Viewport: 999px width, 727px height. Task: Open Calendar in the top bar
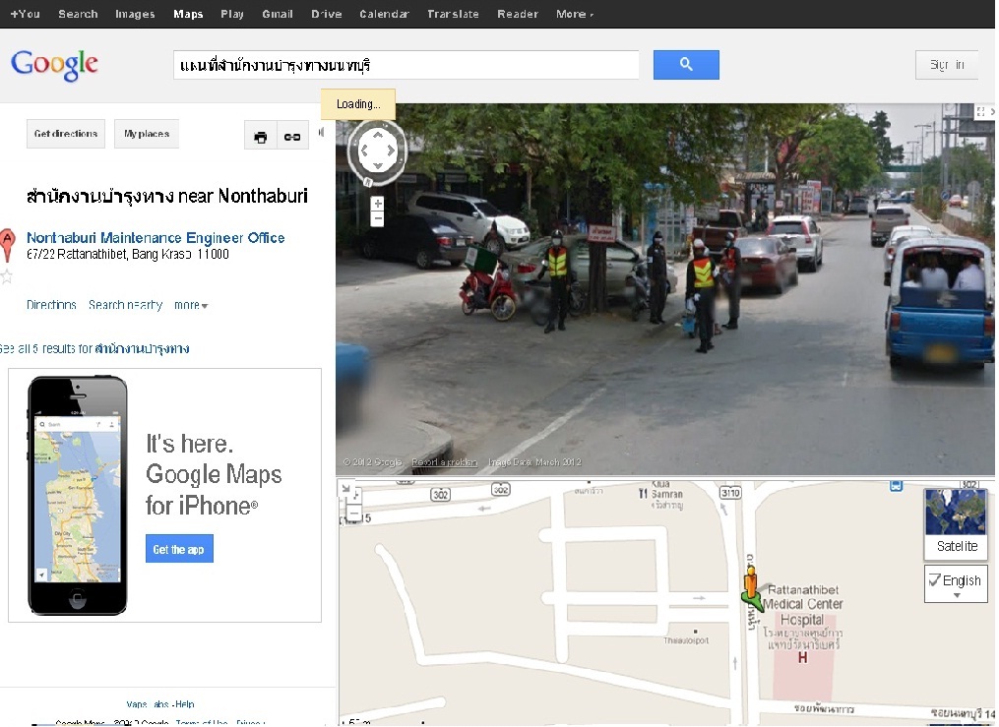pos(384,14)
